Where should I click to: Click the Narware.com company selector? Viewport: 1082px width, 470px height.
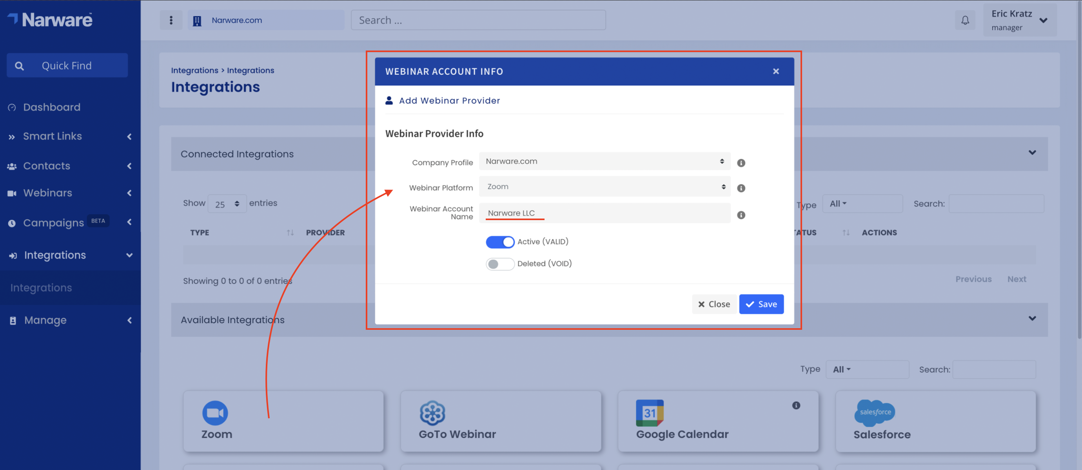pyautogui.click(x=266, y=20)
